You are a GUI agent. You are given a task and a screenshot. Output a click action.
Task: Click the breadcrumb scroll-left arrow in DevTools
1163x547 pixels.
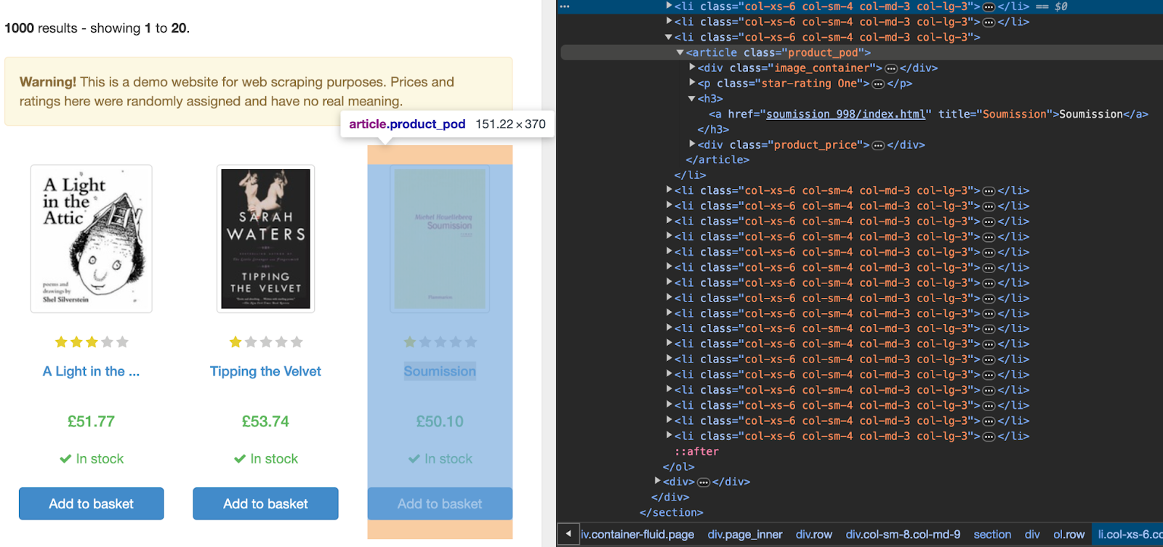[568, 534]
